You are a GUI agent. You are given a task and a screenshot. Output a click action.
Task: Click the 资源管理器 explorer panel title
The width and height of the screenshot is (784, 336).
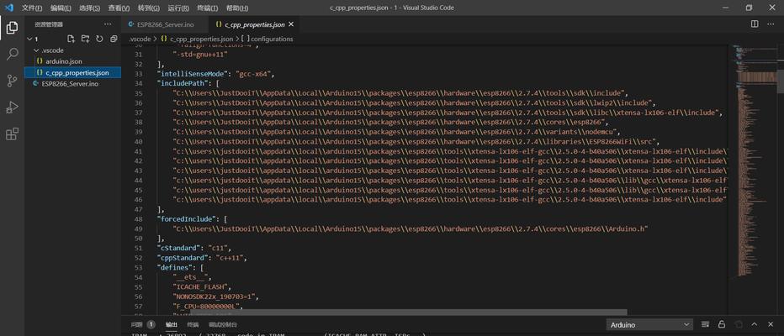coord(49,24)
